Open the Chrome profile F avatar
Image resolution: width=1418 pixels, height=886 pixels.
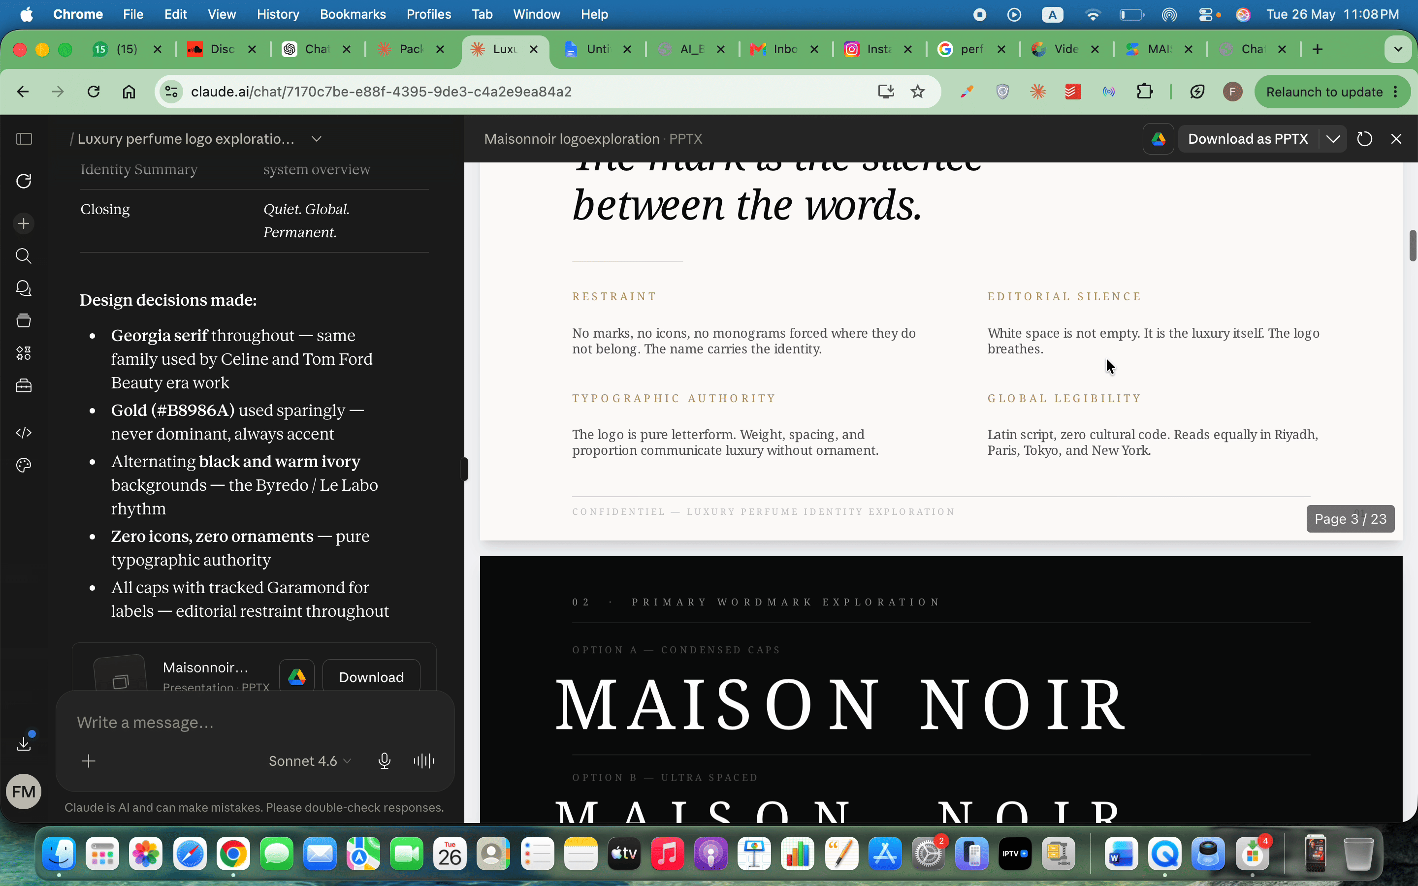1233,92
